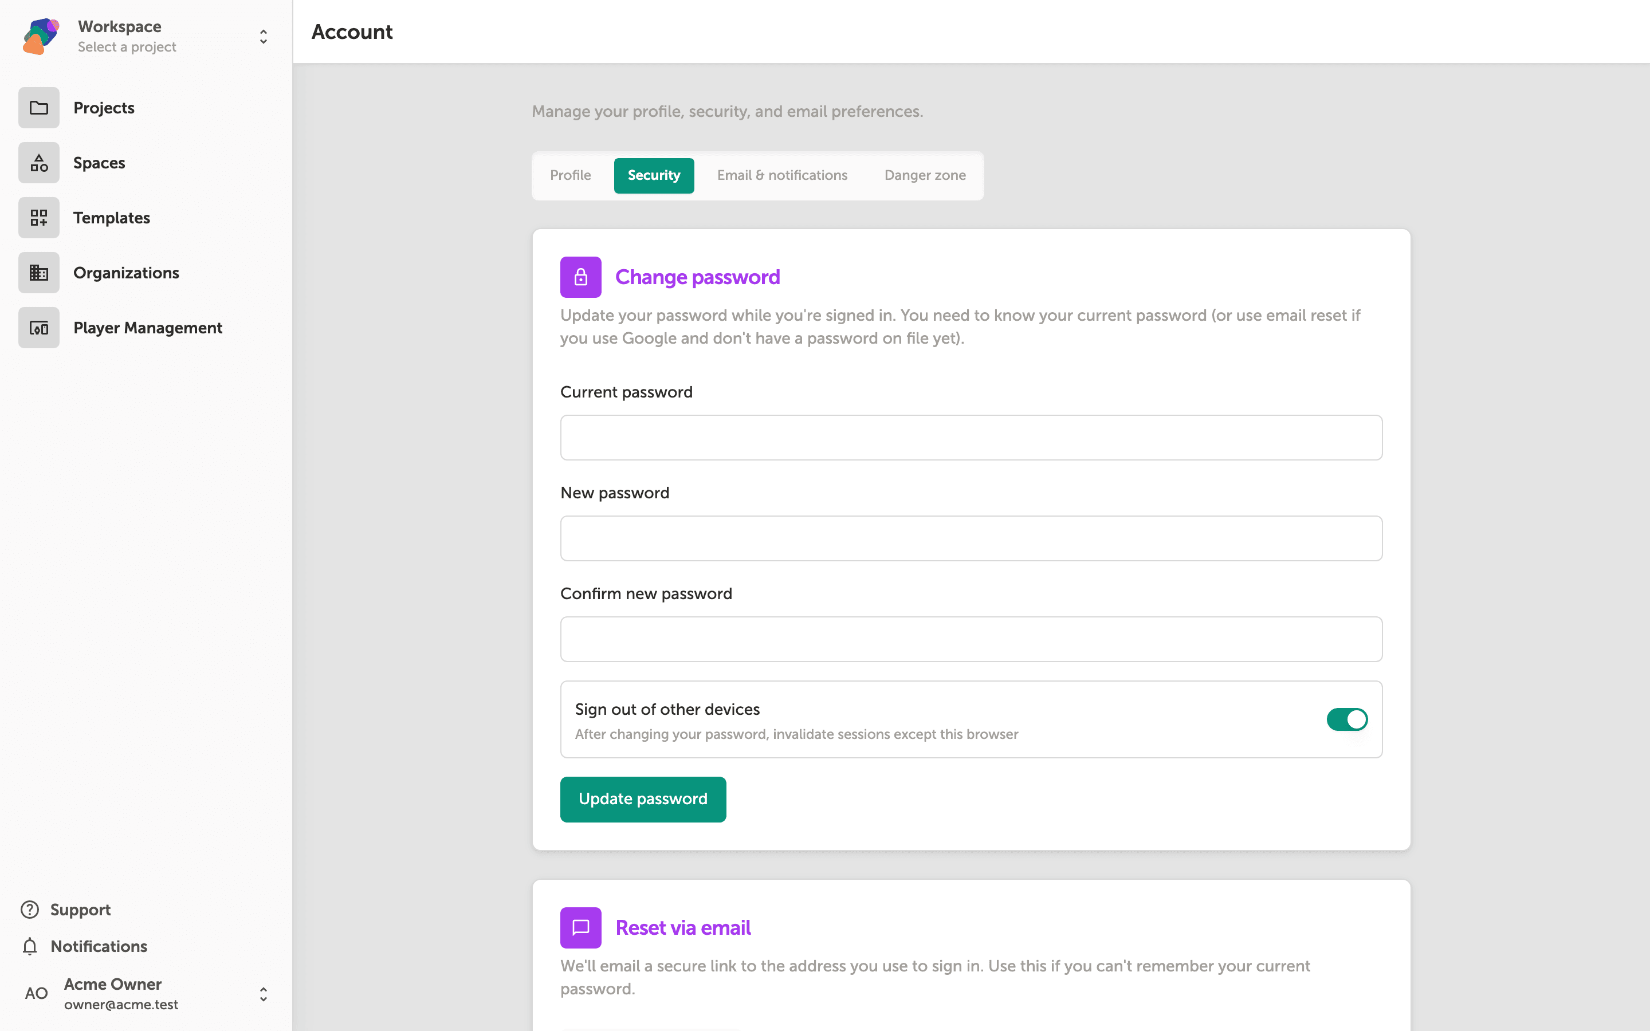The width and height of the screenshot is (1650, 1031).
Task: Click the workspace logo icon
Action: [x=41, y=36]
